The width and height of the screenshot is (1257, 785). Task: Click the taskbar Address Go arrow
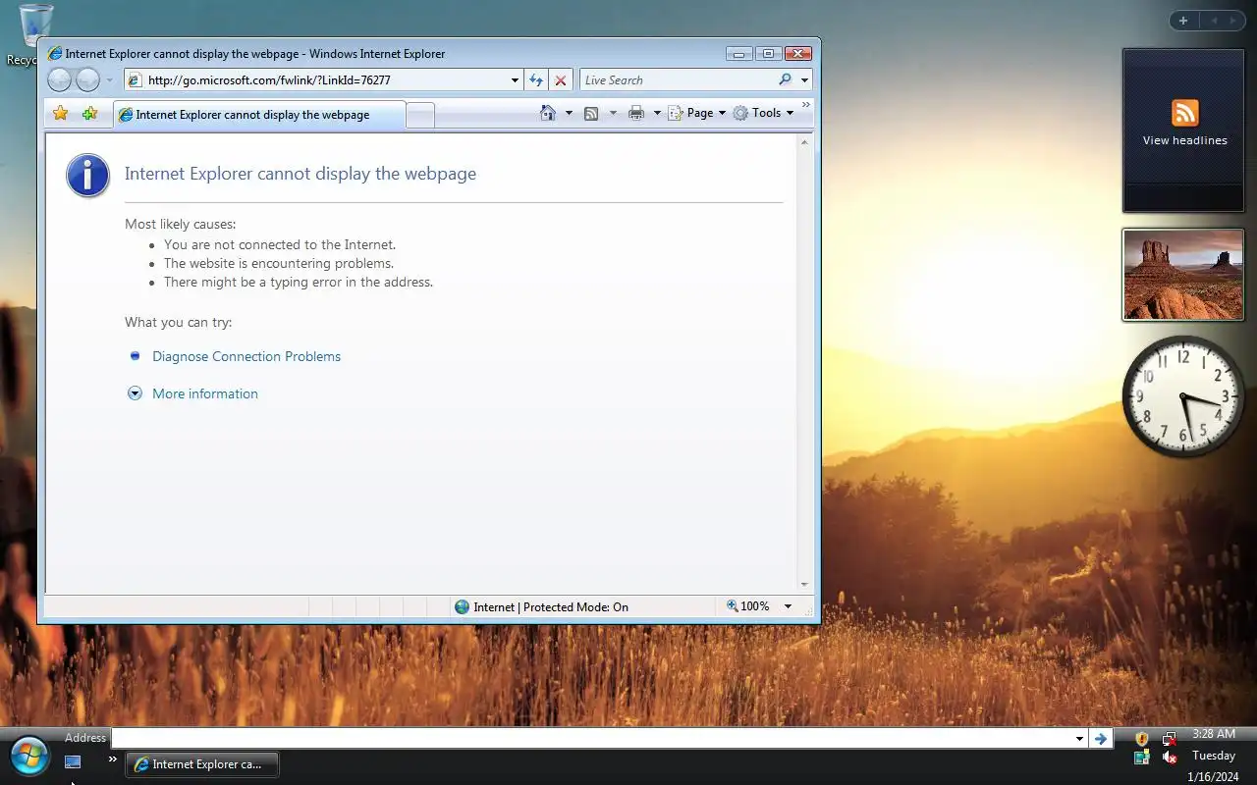coord(1100,739)
